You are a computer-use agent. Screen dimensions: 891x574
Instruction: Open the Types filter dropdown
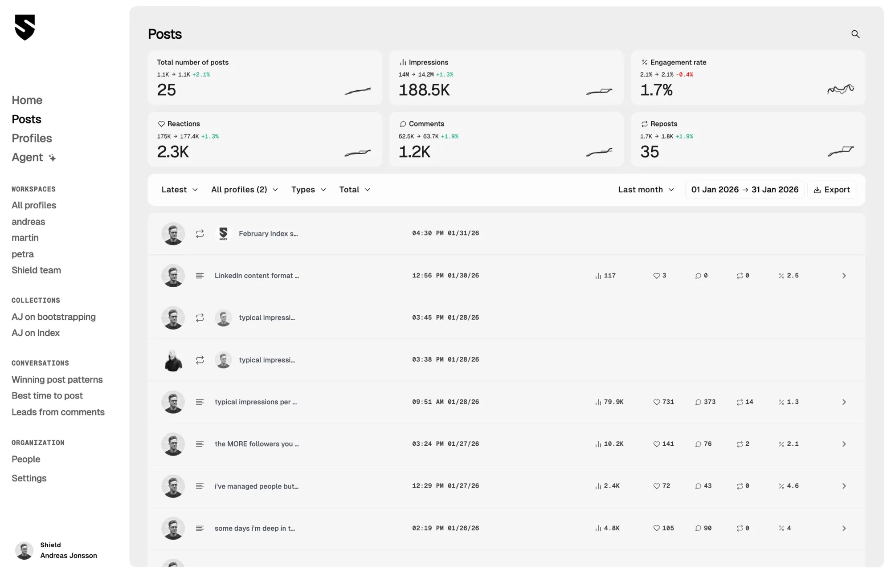point(308,189)
